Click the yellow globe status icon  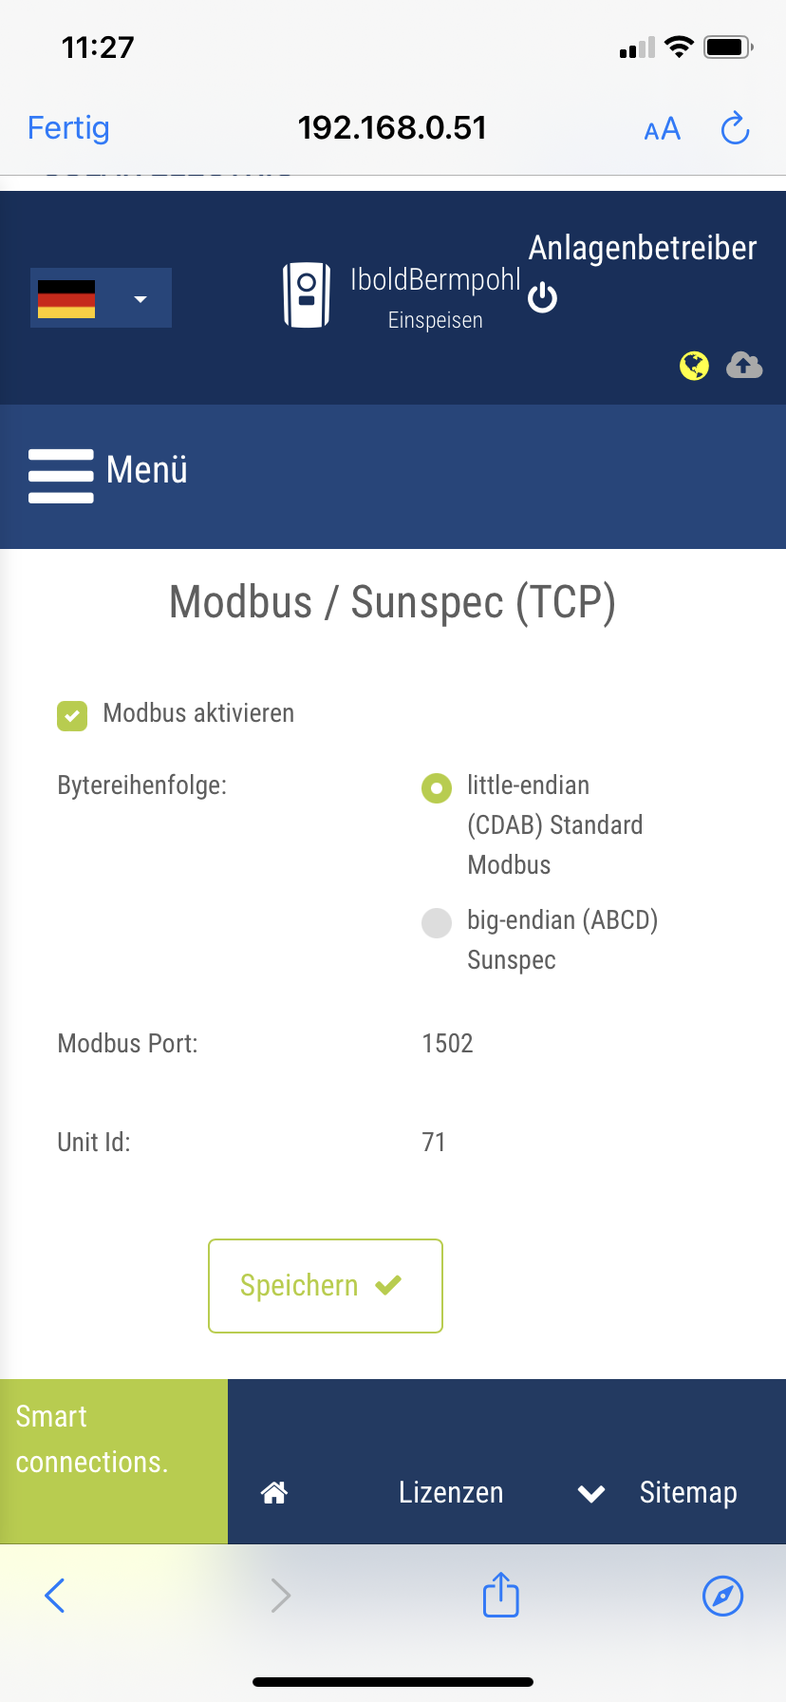pyautogui.click(x=694, y=366)
